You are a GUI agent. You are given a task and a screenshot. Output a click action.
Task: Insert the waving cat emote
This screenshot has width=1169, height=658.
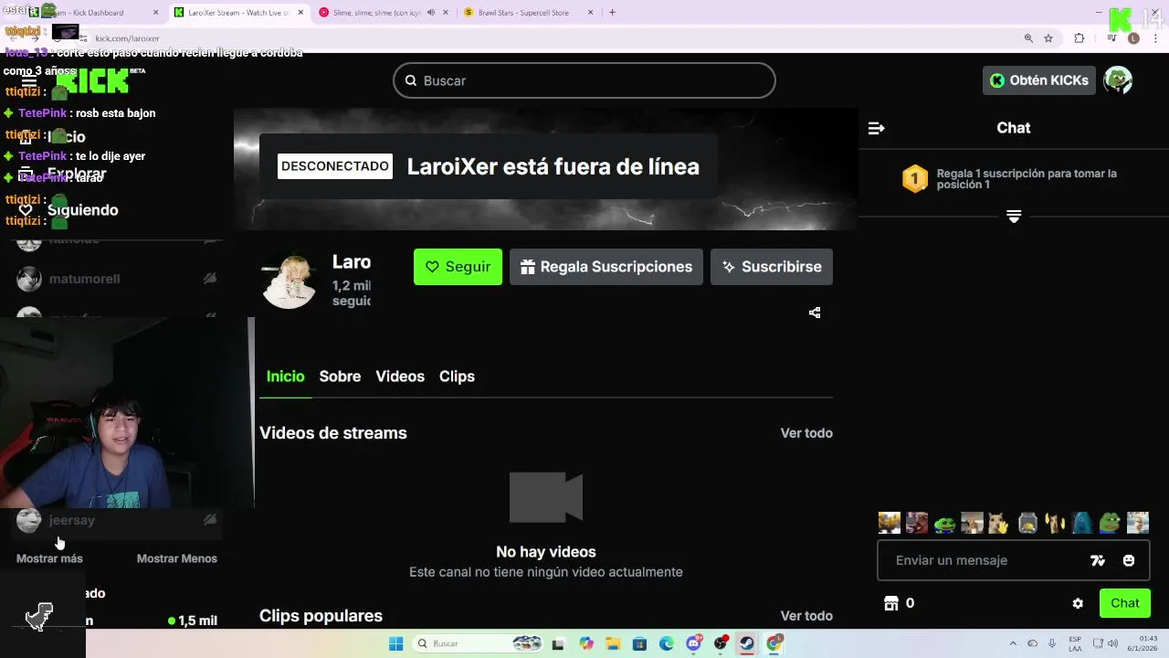998,523
